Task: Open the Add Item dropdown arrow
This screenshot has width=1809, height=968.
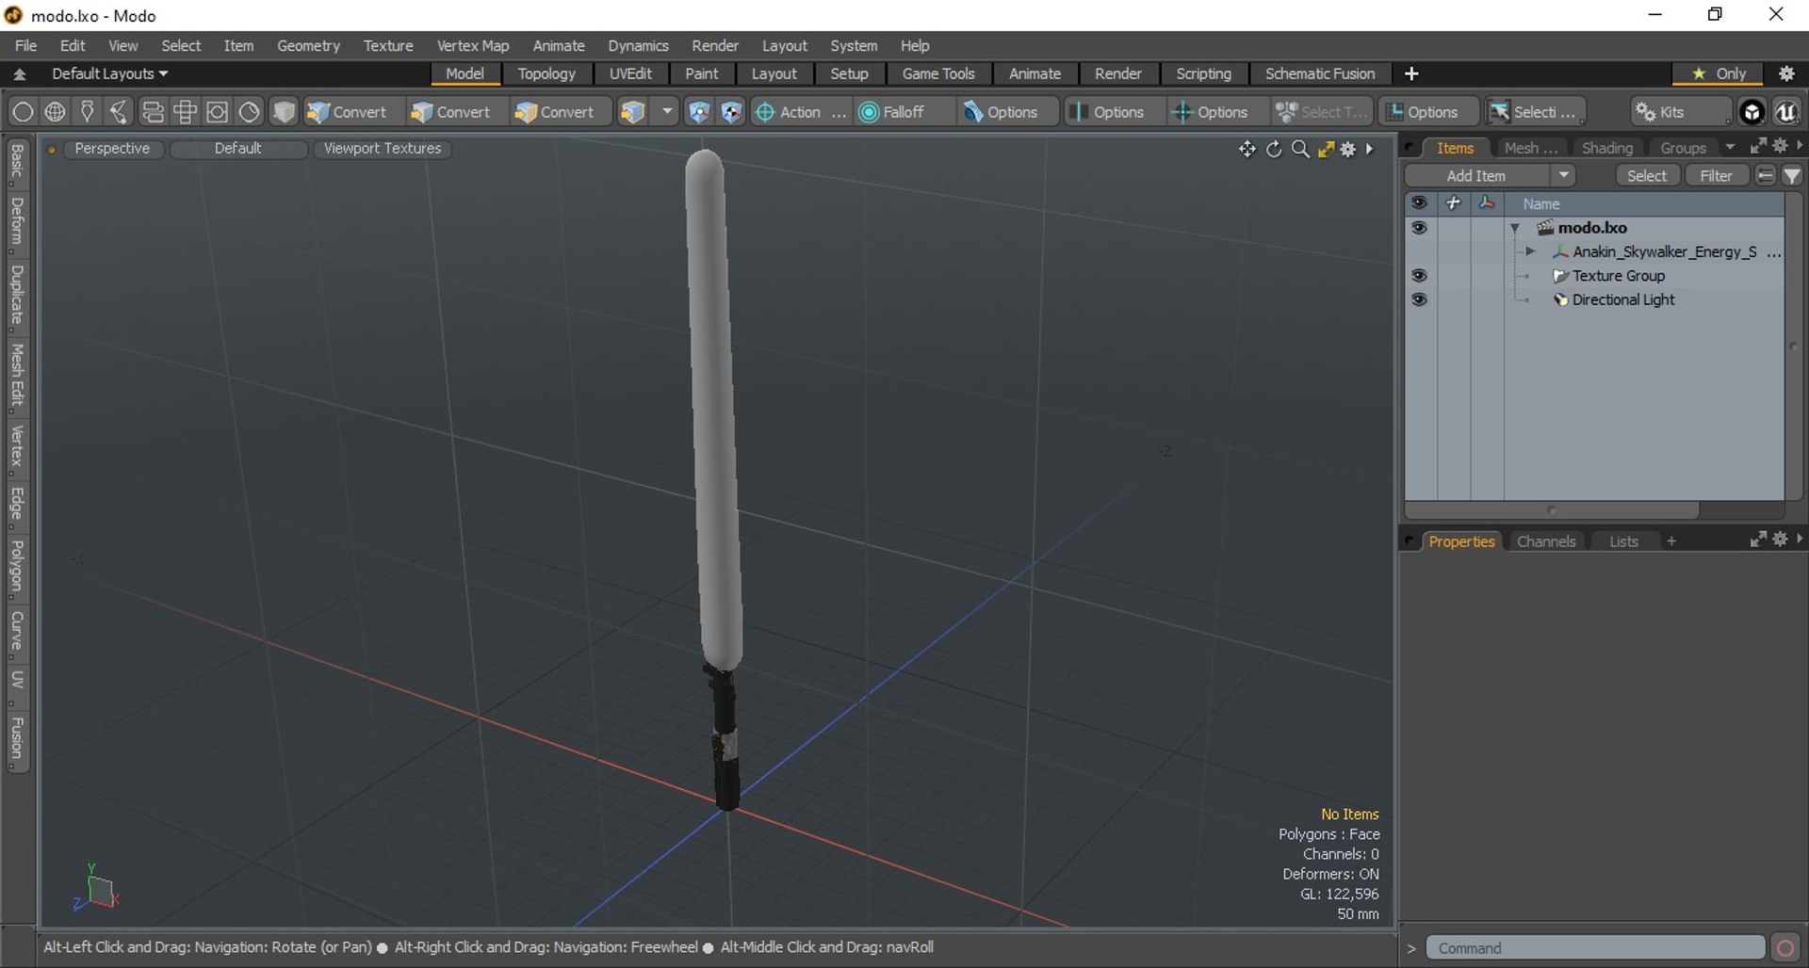Action: point(1563,176)
